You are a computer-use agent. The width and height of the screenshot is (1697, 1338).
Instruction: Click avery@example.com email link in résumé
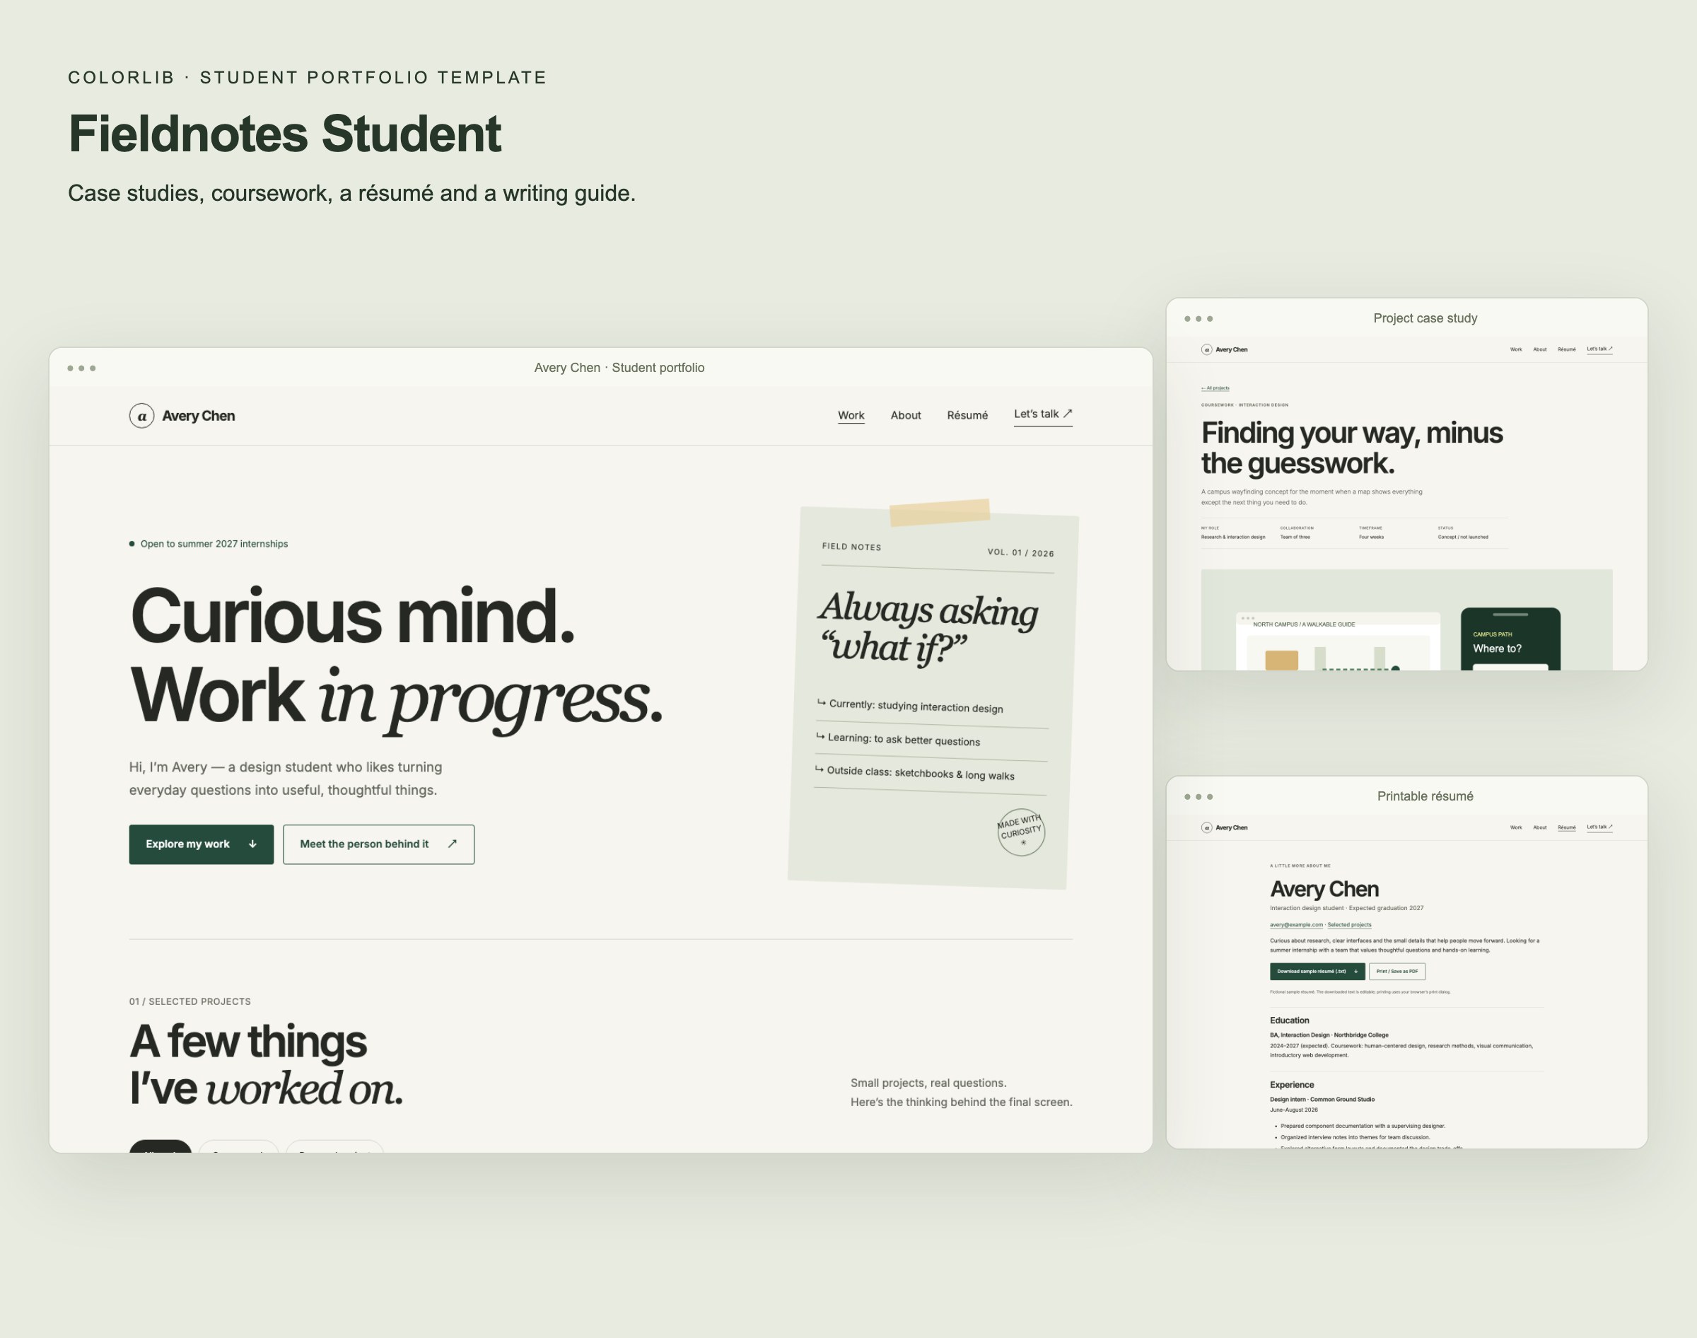point(1296,925)
